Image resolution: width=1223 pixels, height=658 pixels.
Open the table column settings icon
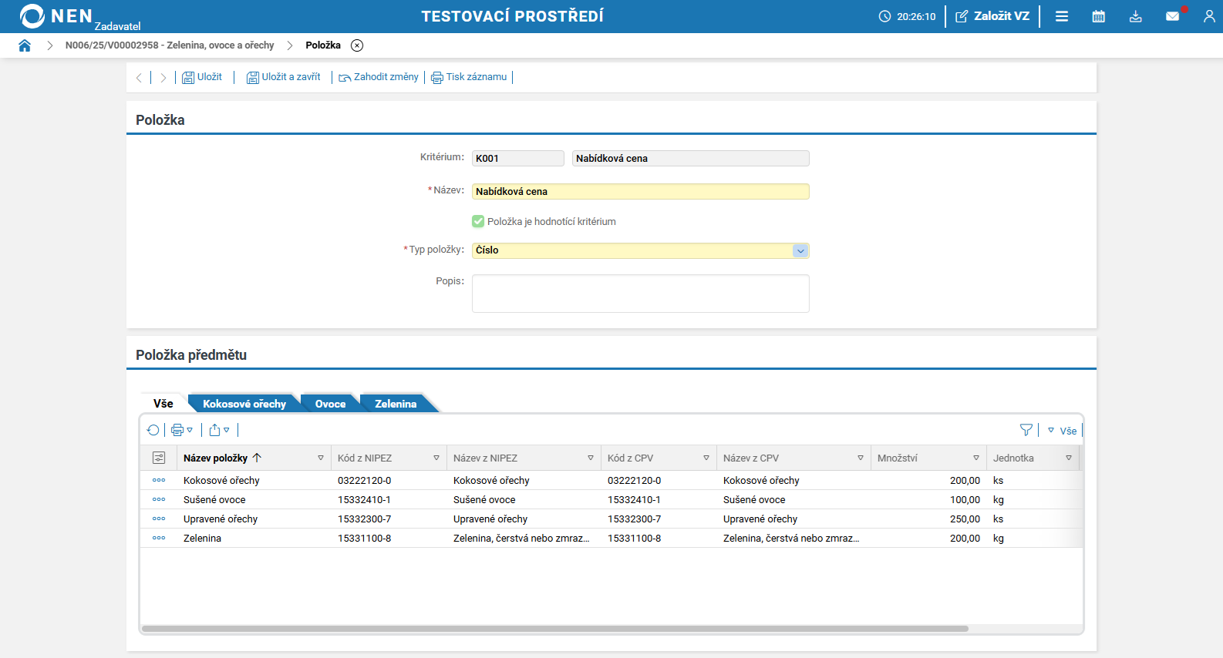click(159, 458)
